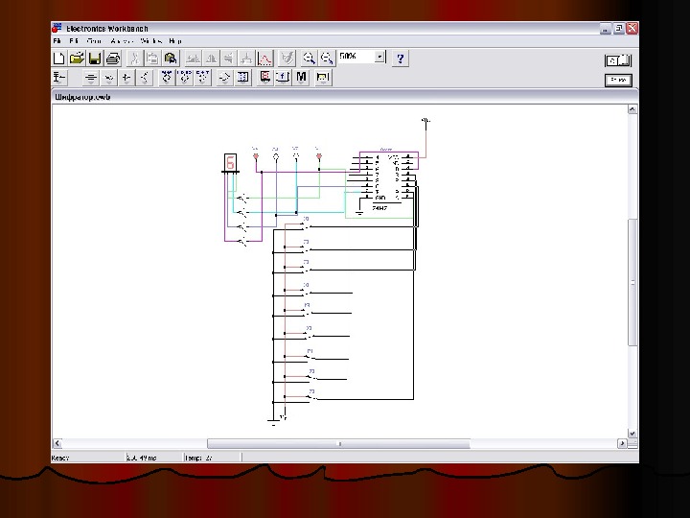
Task: Click the vertical scrollbar thumb
Action: point(632,281)
